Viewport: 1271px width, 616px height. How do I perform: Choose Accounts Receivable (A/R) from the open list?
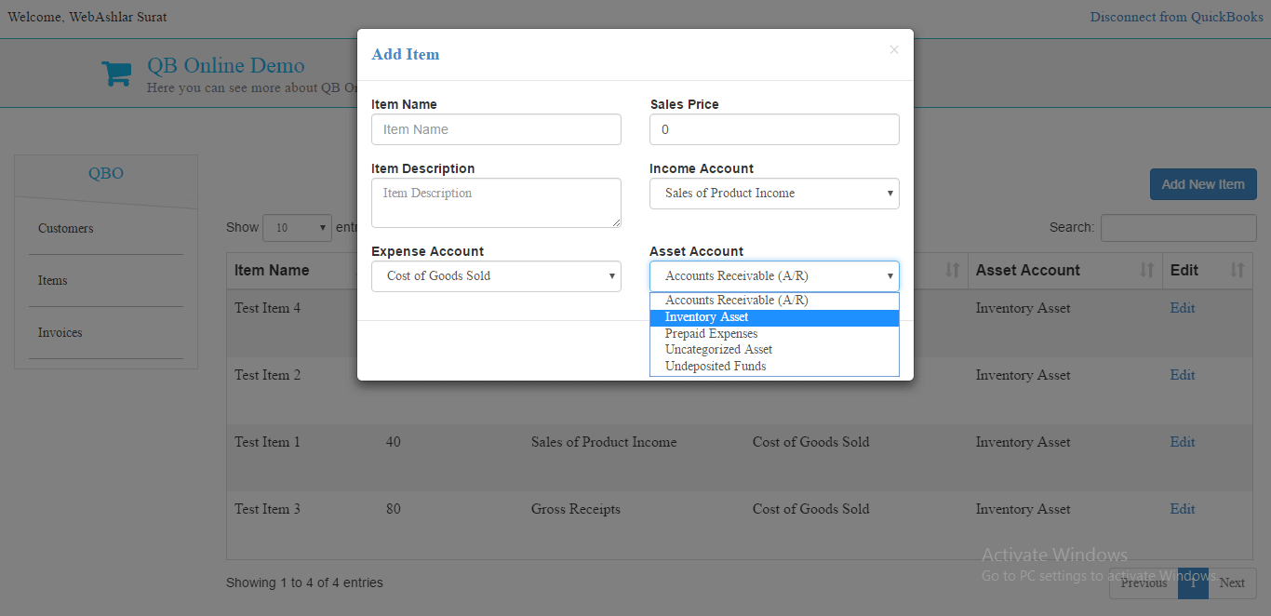pyautogui.click(x=774, y=301)
